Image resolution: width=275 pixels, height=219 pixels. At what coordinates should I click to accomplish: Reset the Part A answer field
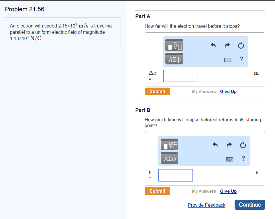tap(241, 45)
